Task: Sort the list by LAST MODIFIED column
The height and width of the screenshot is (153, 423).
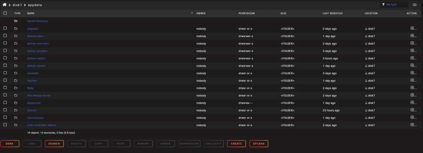Action: (x=332, y=13)
